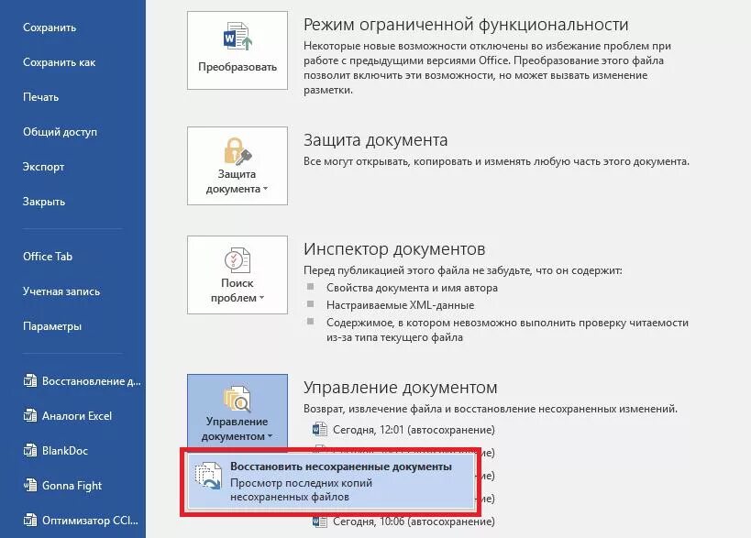Open Учетная запись page
This screenshot has width=751, height=538.
[61, 291]
